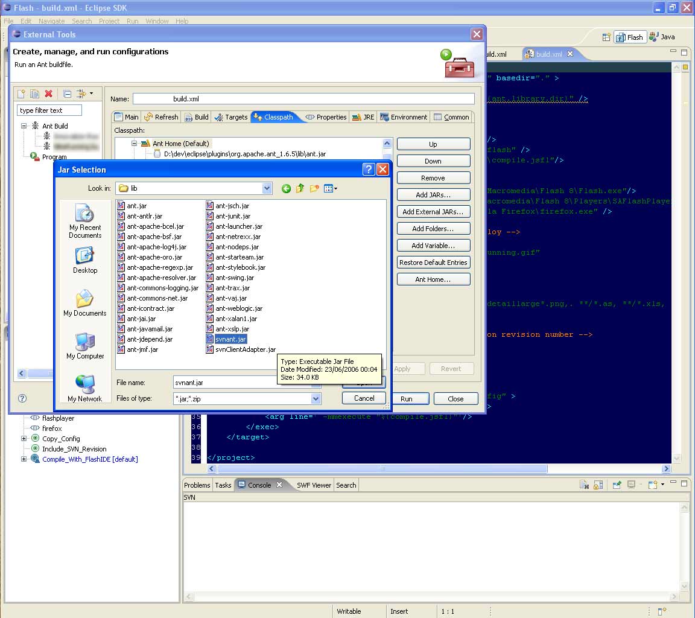Viewport: 695px width, 618px height.
Task: Minimize the Console view panel
Action: [x=673, y=482]
